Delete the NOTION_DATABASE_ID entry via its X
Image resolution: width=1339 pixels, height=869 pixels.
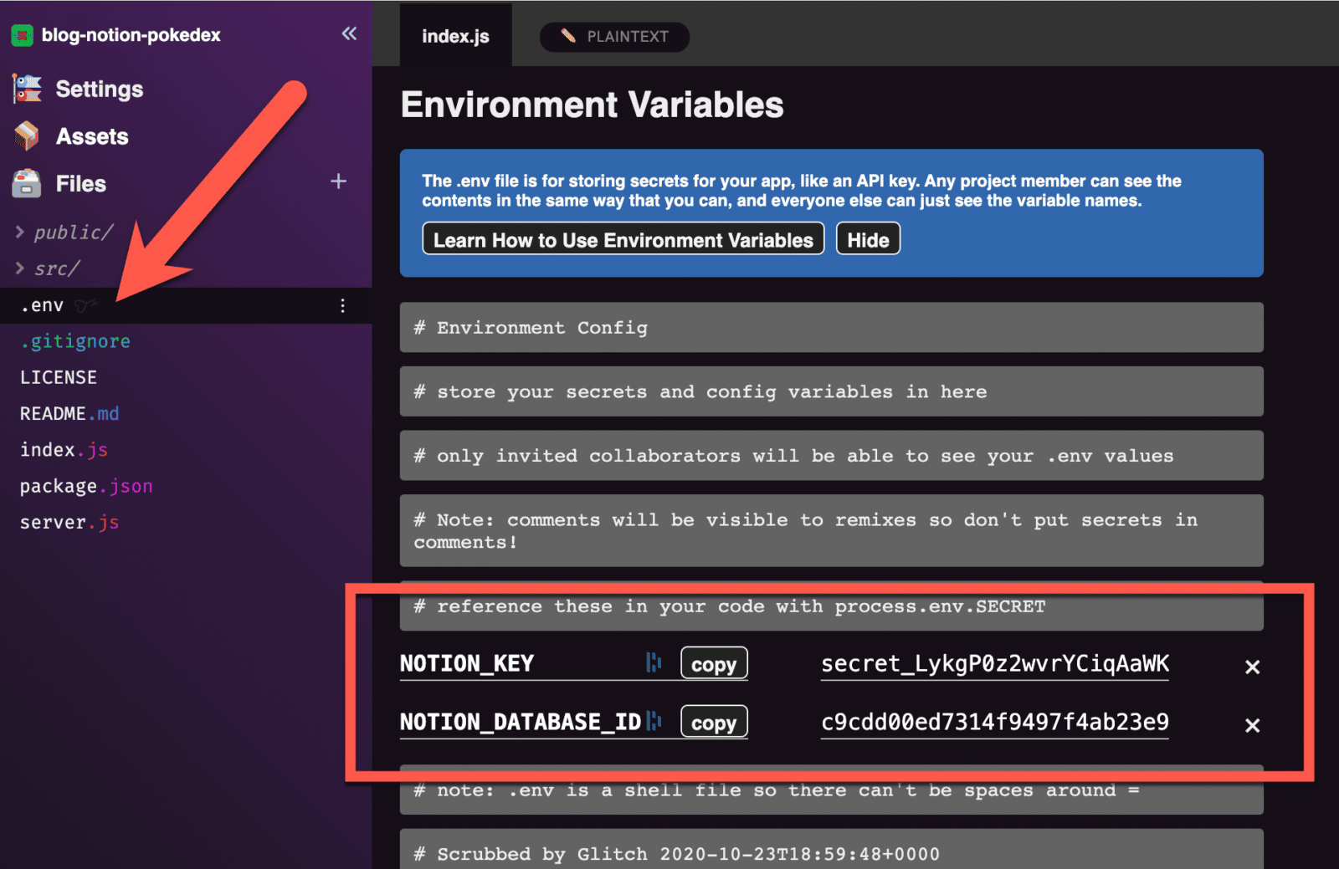click(x=1253, y=725)
